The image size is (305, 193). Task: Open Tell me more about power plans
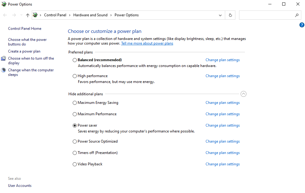pos(147,43)
